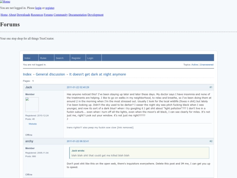
Task: Click username Jack in first post header
Action: coord(29,87)
